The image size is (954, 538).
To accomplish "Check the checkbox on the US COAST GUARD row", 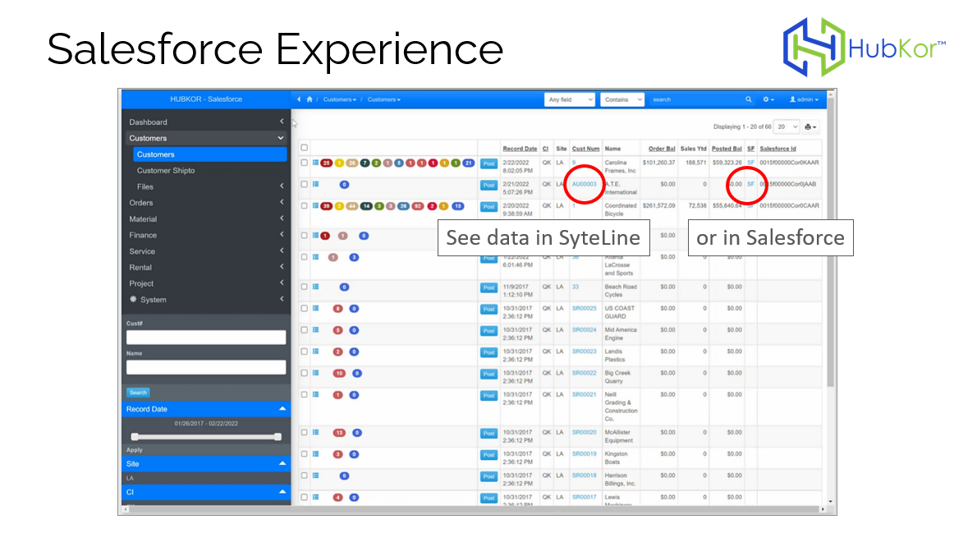I will (302, 309).
